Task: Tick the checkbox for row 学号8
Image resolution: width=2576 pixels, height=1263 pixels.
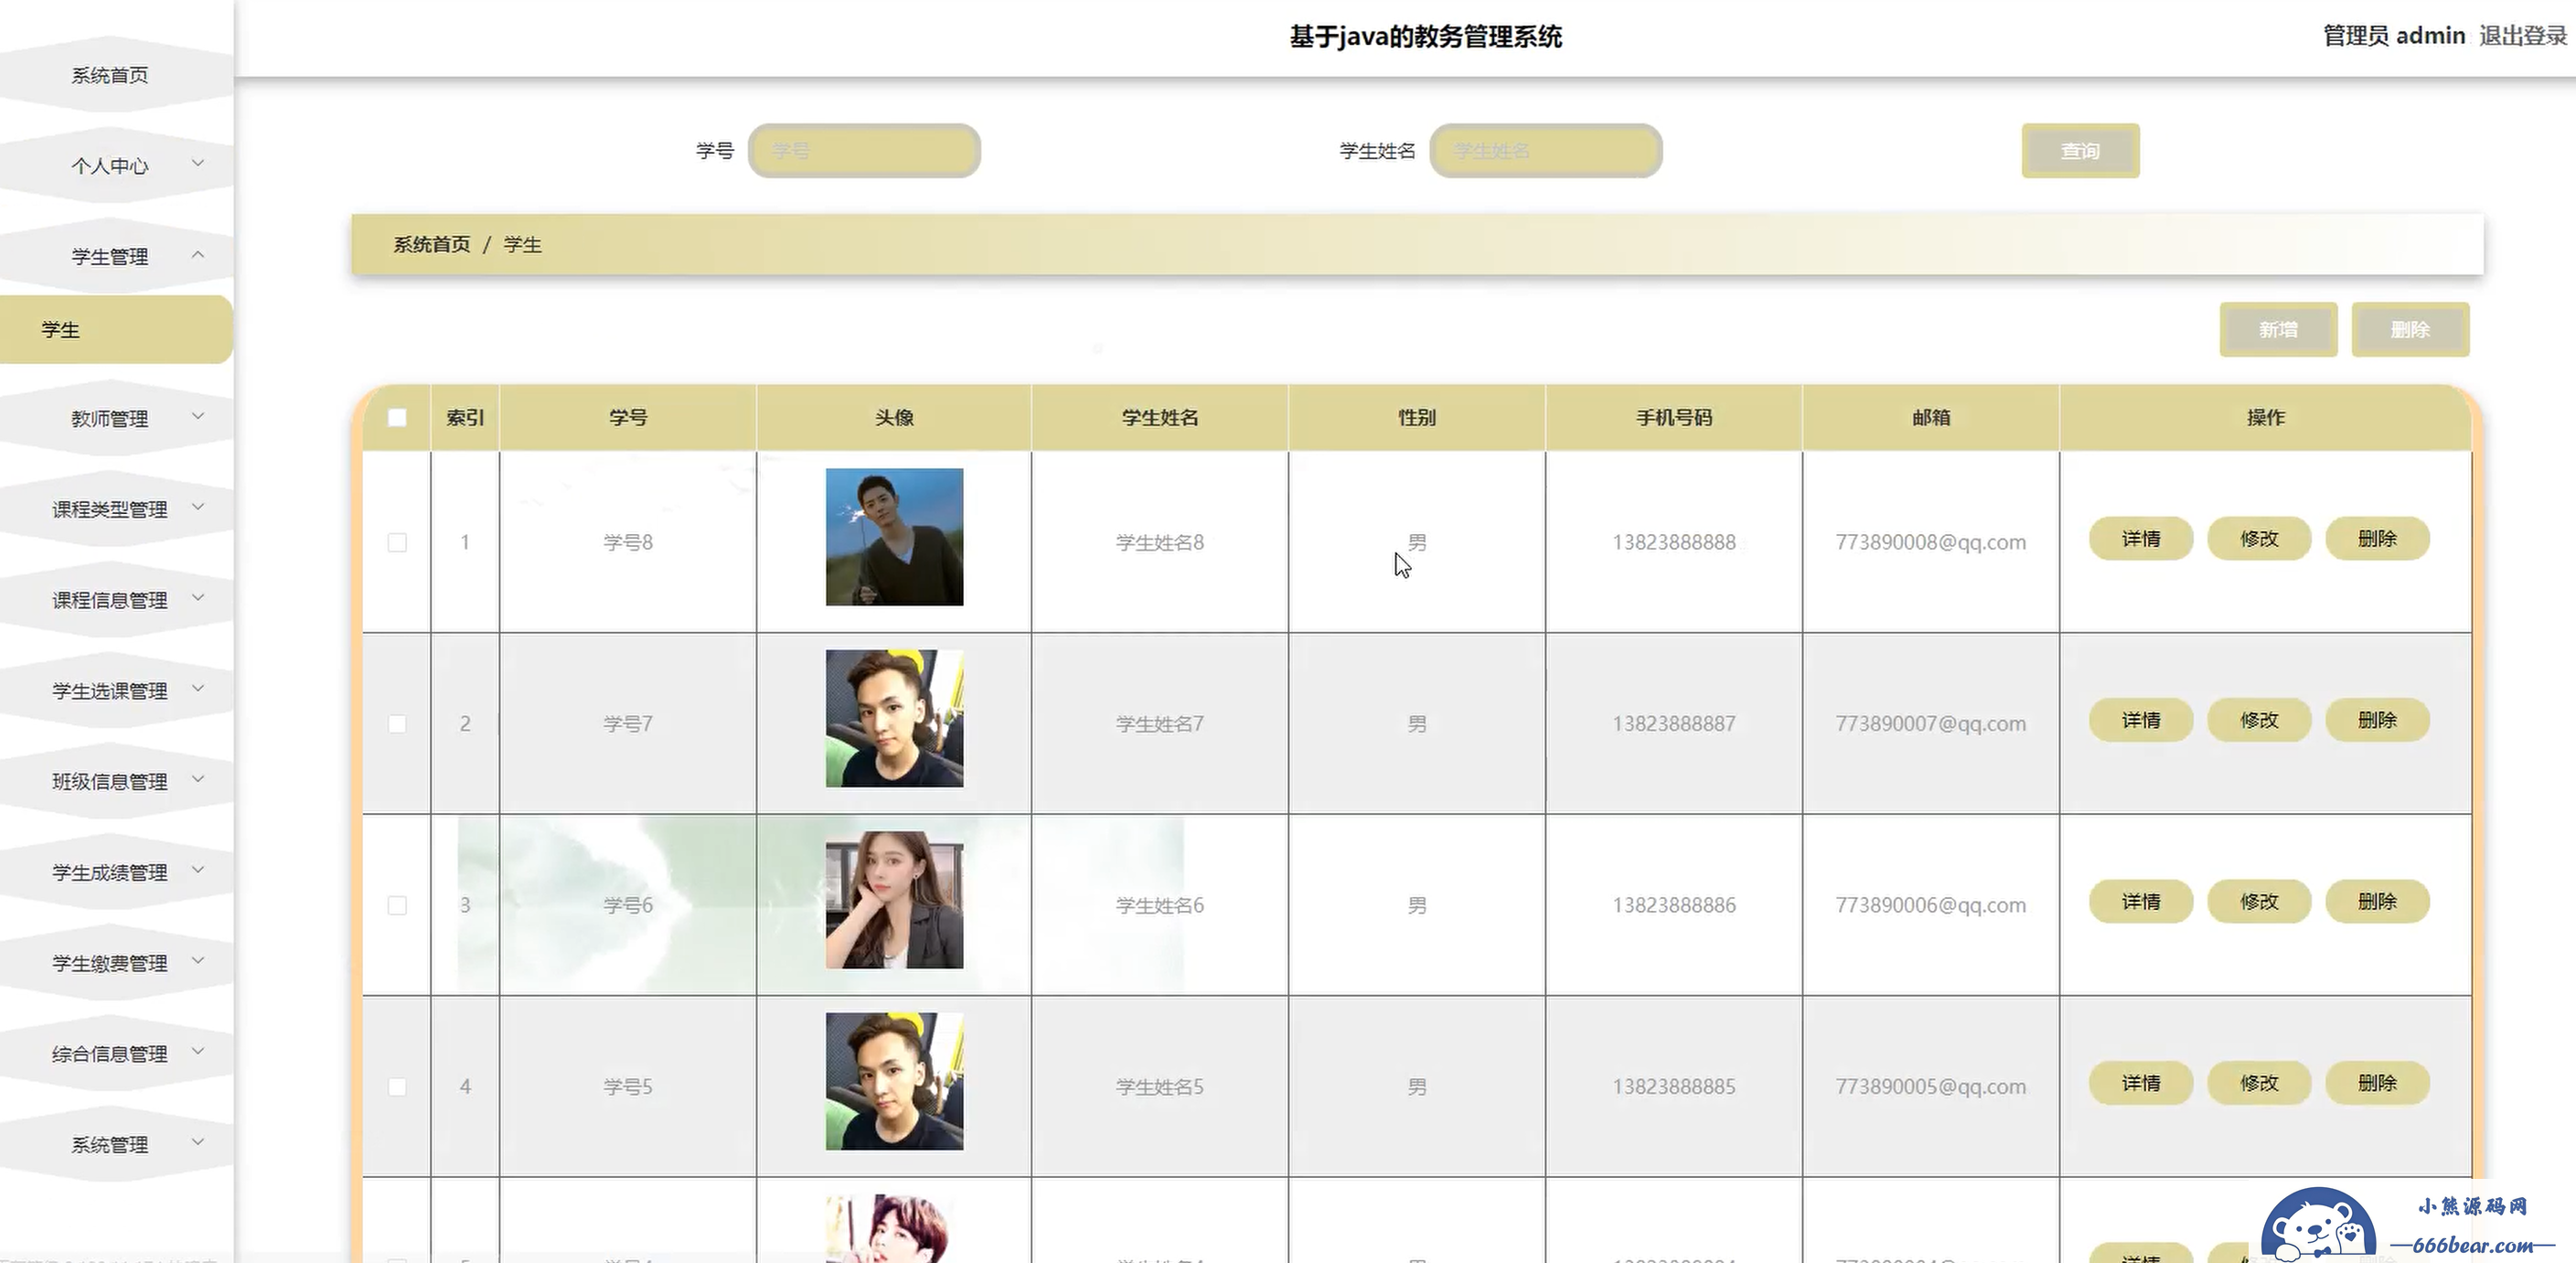Action: [x=397, y=542]
